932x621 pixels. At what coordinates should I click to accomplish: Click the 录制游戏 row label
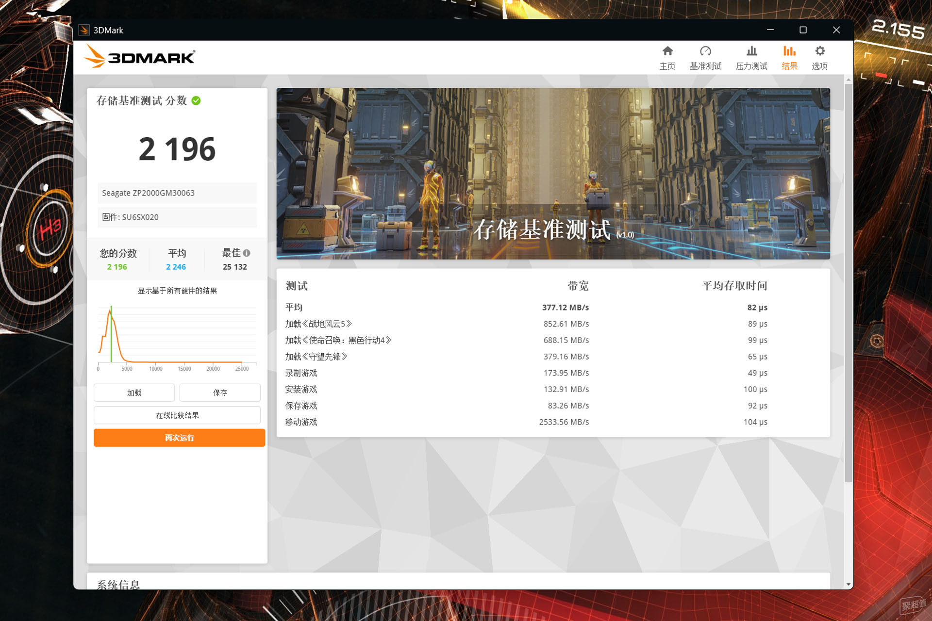pos(301,373)
